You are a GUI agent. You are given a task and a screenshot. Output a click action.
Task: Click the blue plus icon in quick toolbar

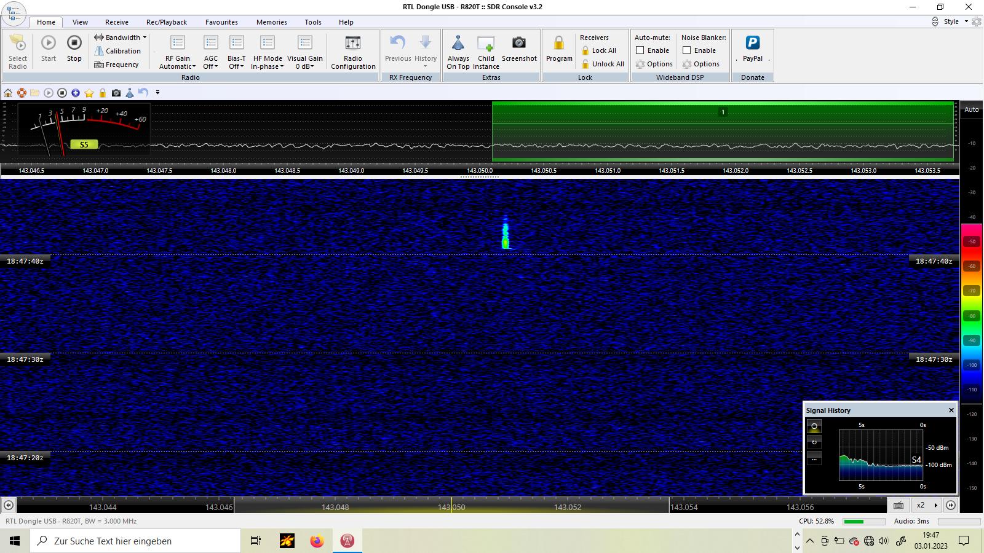(x=76, y=93)
